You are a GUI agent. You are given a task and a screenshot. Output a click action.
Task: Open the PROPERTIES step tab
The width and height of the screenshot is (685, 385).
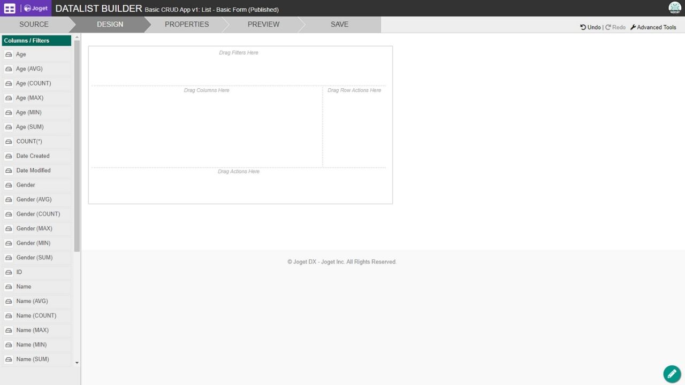pos(187,25)
